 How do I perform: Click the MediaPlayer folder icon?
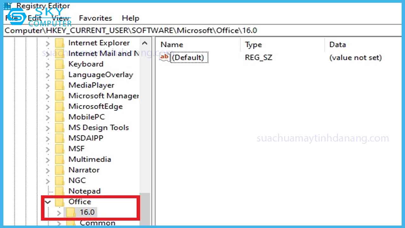(x=59, y=85)
